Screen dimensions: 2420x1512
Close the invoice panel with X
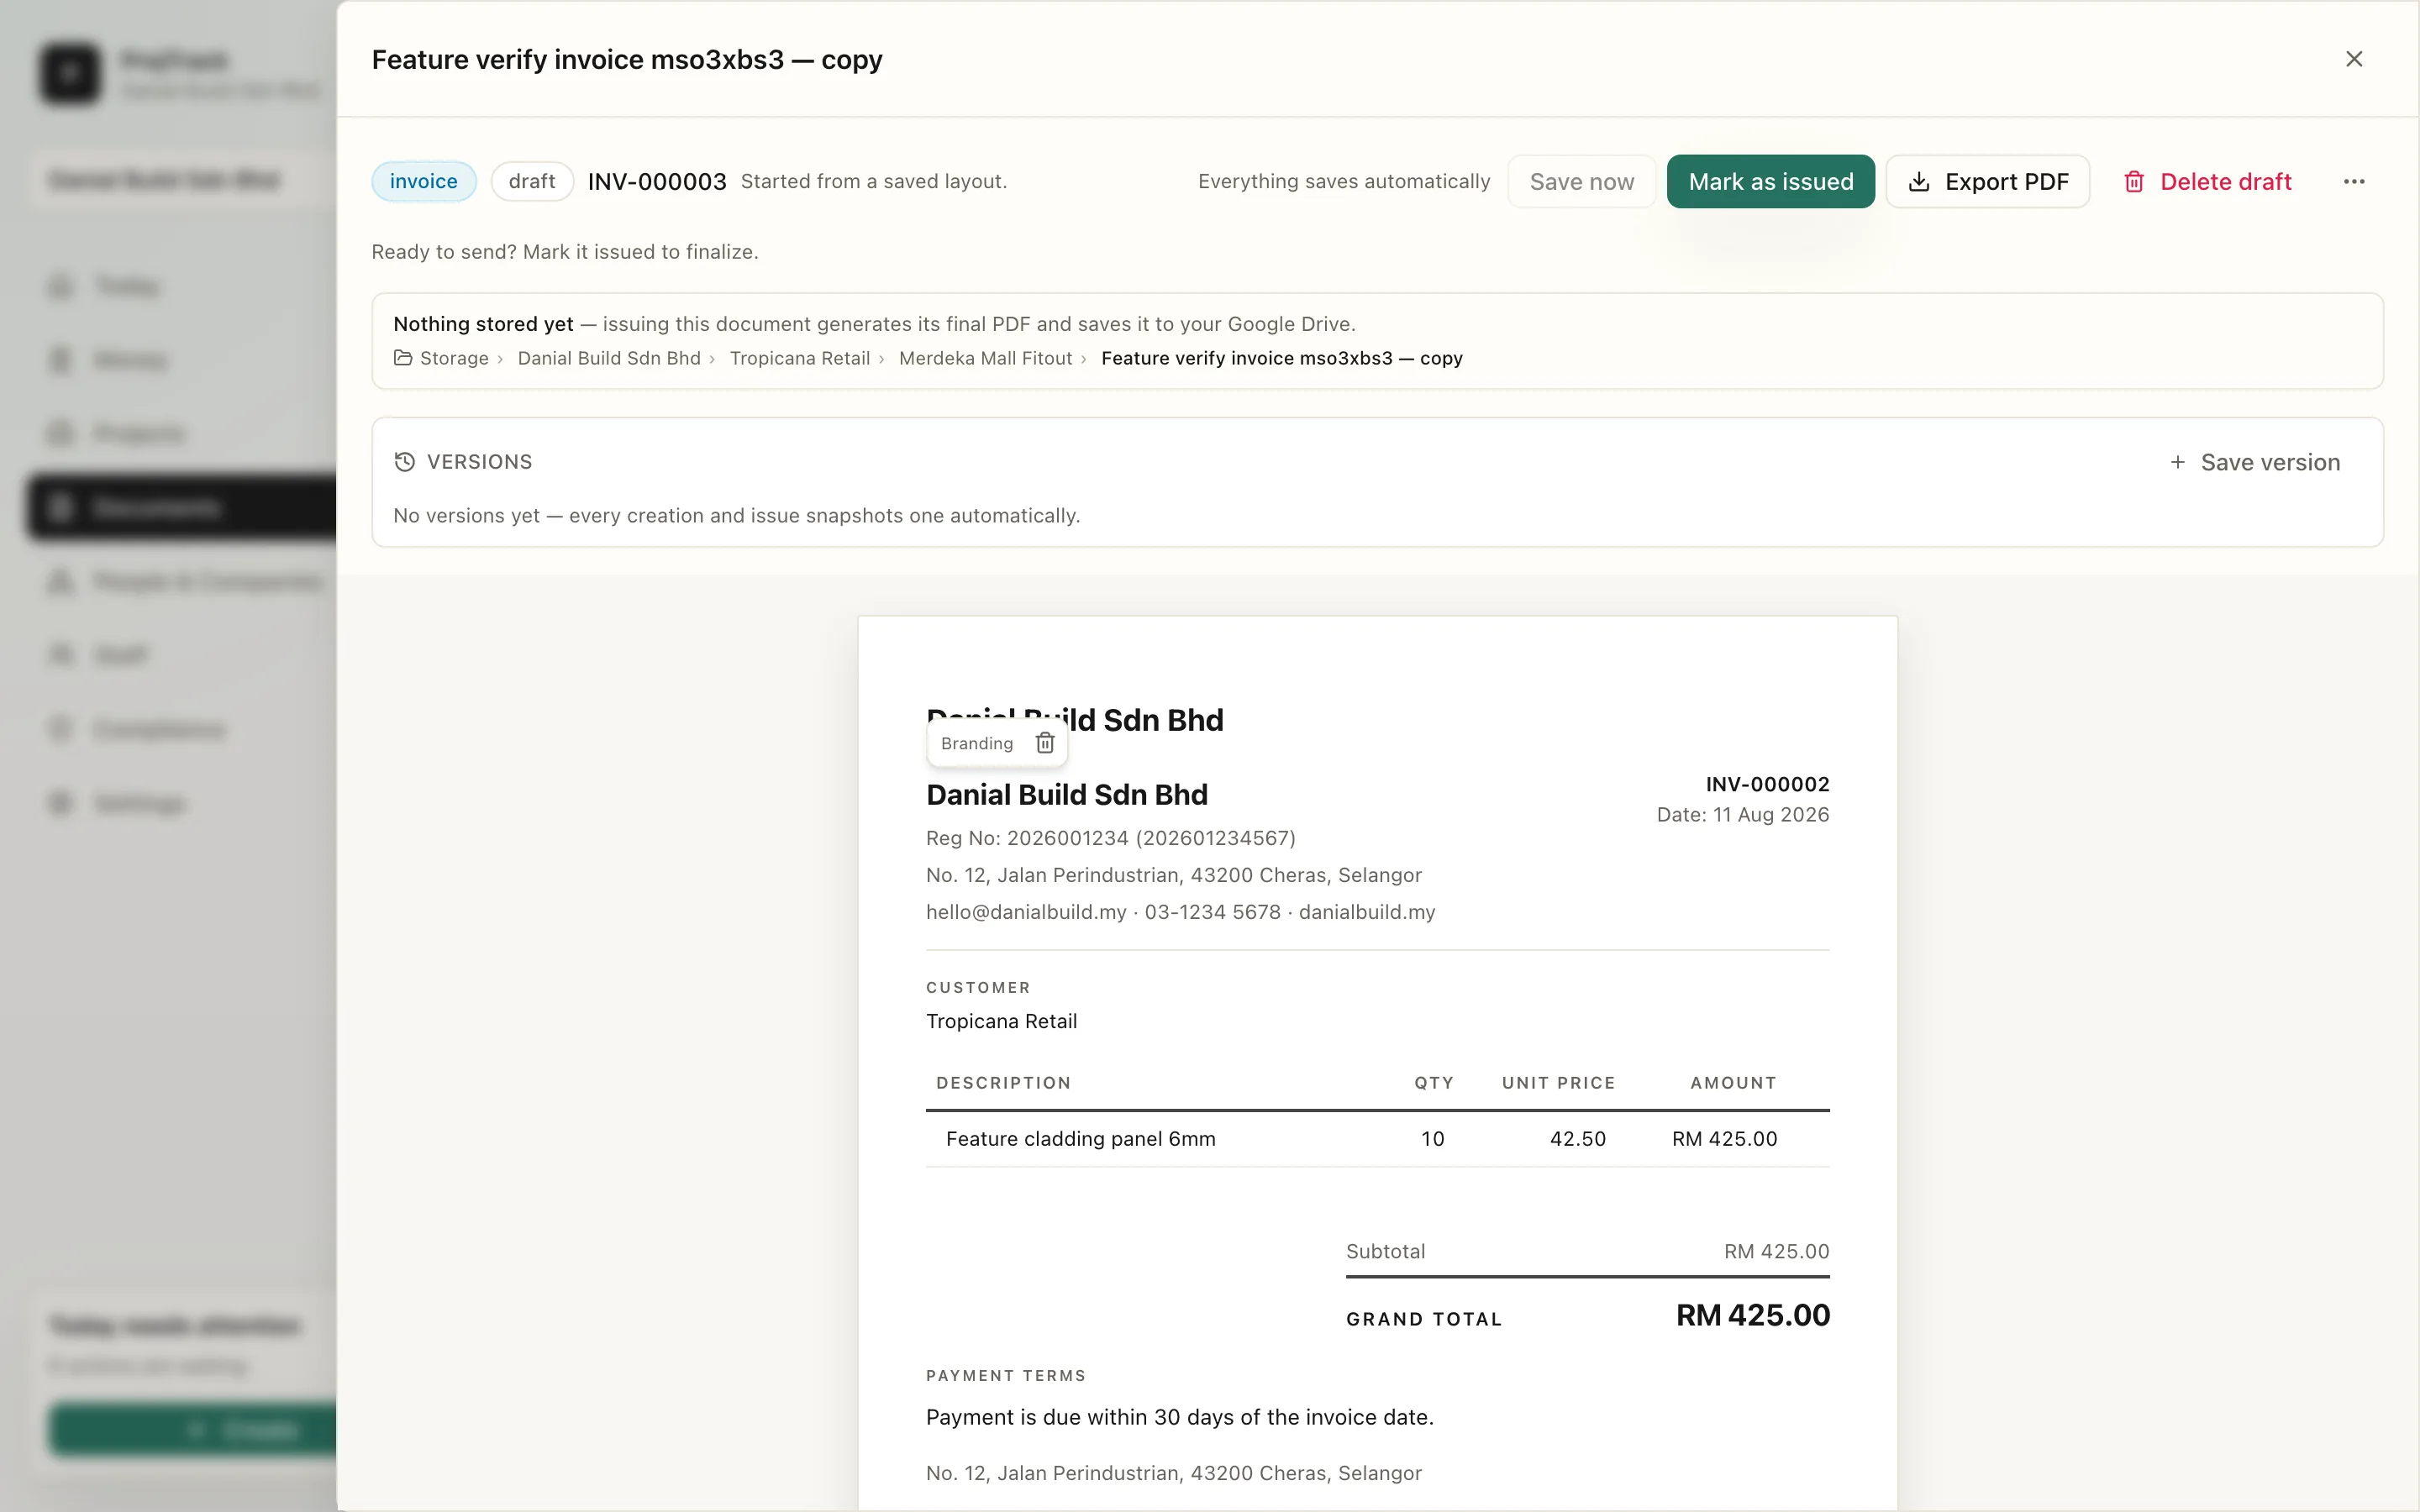pos(2354,59)
